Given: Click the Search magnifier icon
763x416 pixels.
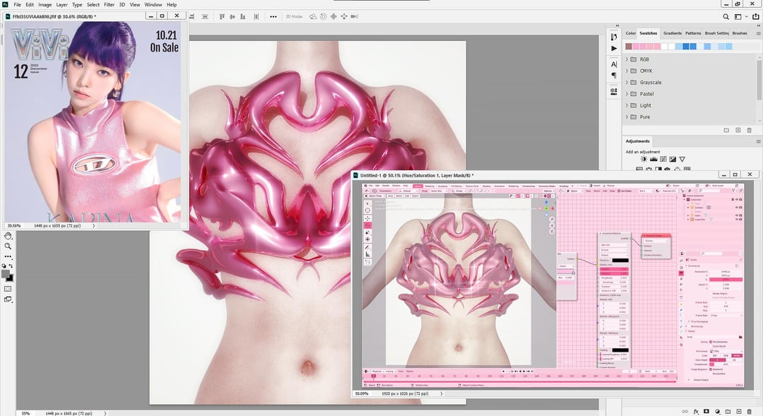Looking at the screenshot, I should click(x=726, y=16).
